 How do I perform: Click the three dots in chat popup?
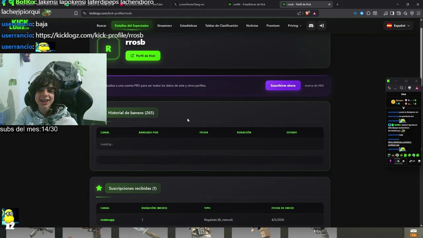[395, 89]
